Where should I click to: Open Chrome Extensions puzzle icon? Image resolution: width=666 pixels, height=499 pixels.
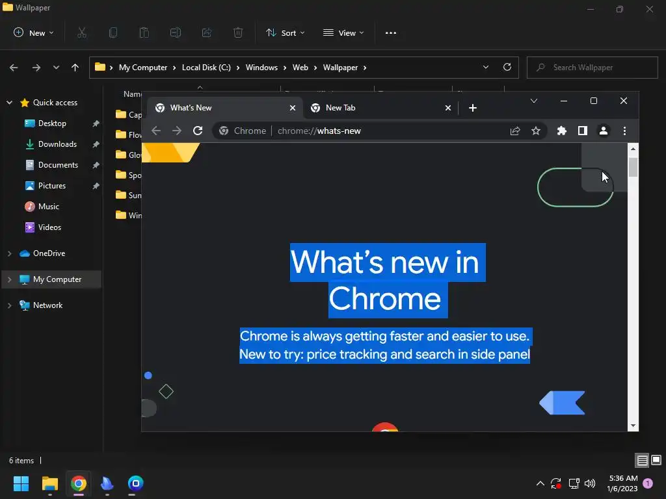(561, 131)
